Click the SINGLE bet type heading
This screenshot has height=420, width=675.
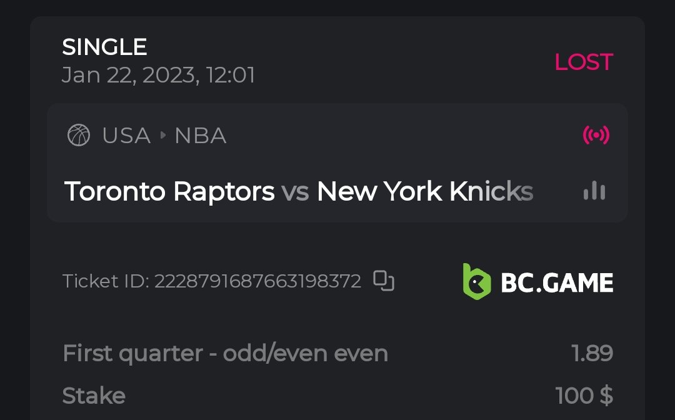(104, 47)
